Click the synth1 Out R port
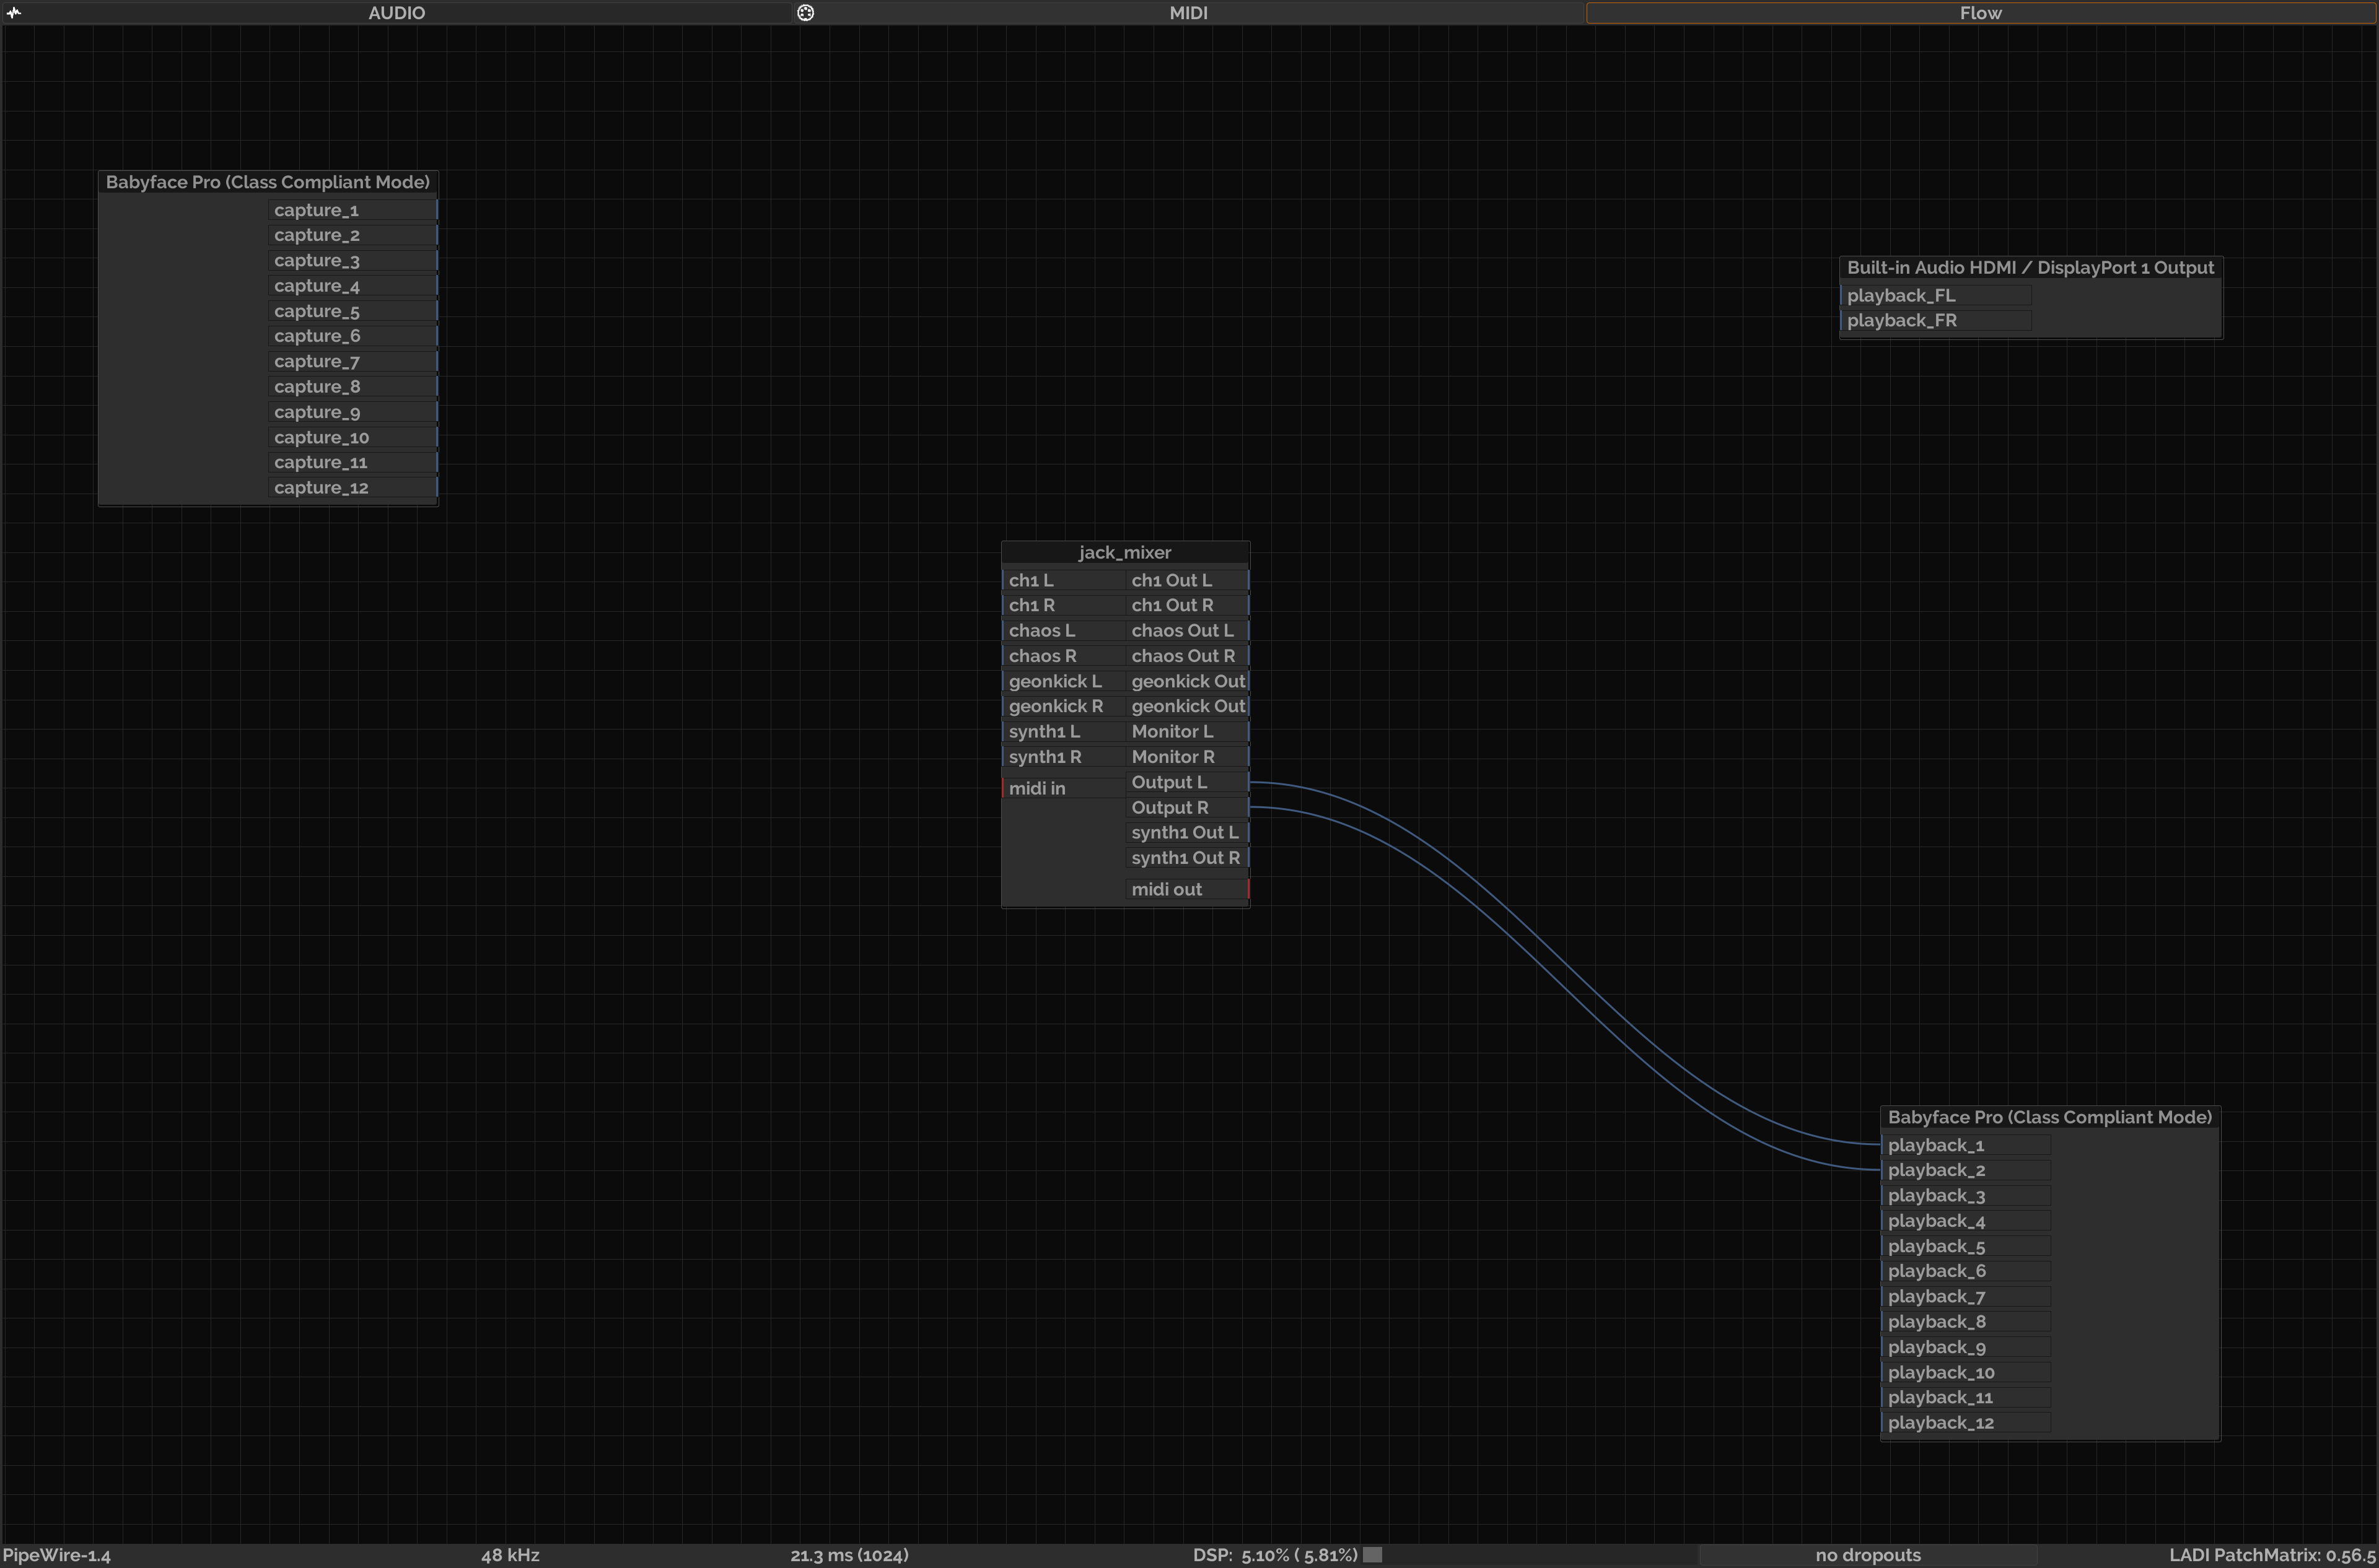Screen dimensions: 2379x1568 pyautogui.click(x=1186, y=858)
